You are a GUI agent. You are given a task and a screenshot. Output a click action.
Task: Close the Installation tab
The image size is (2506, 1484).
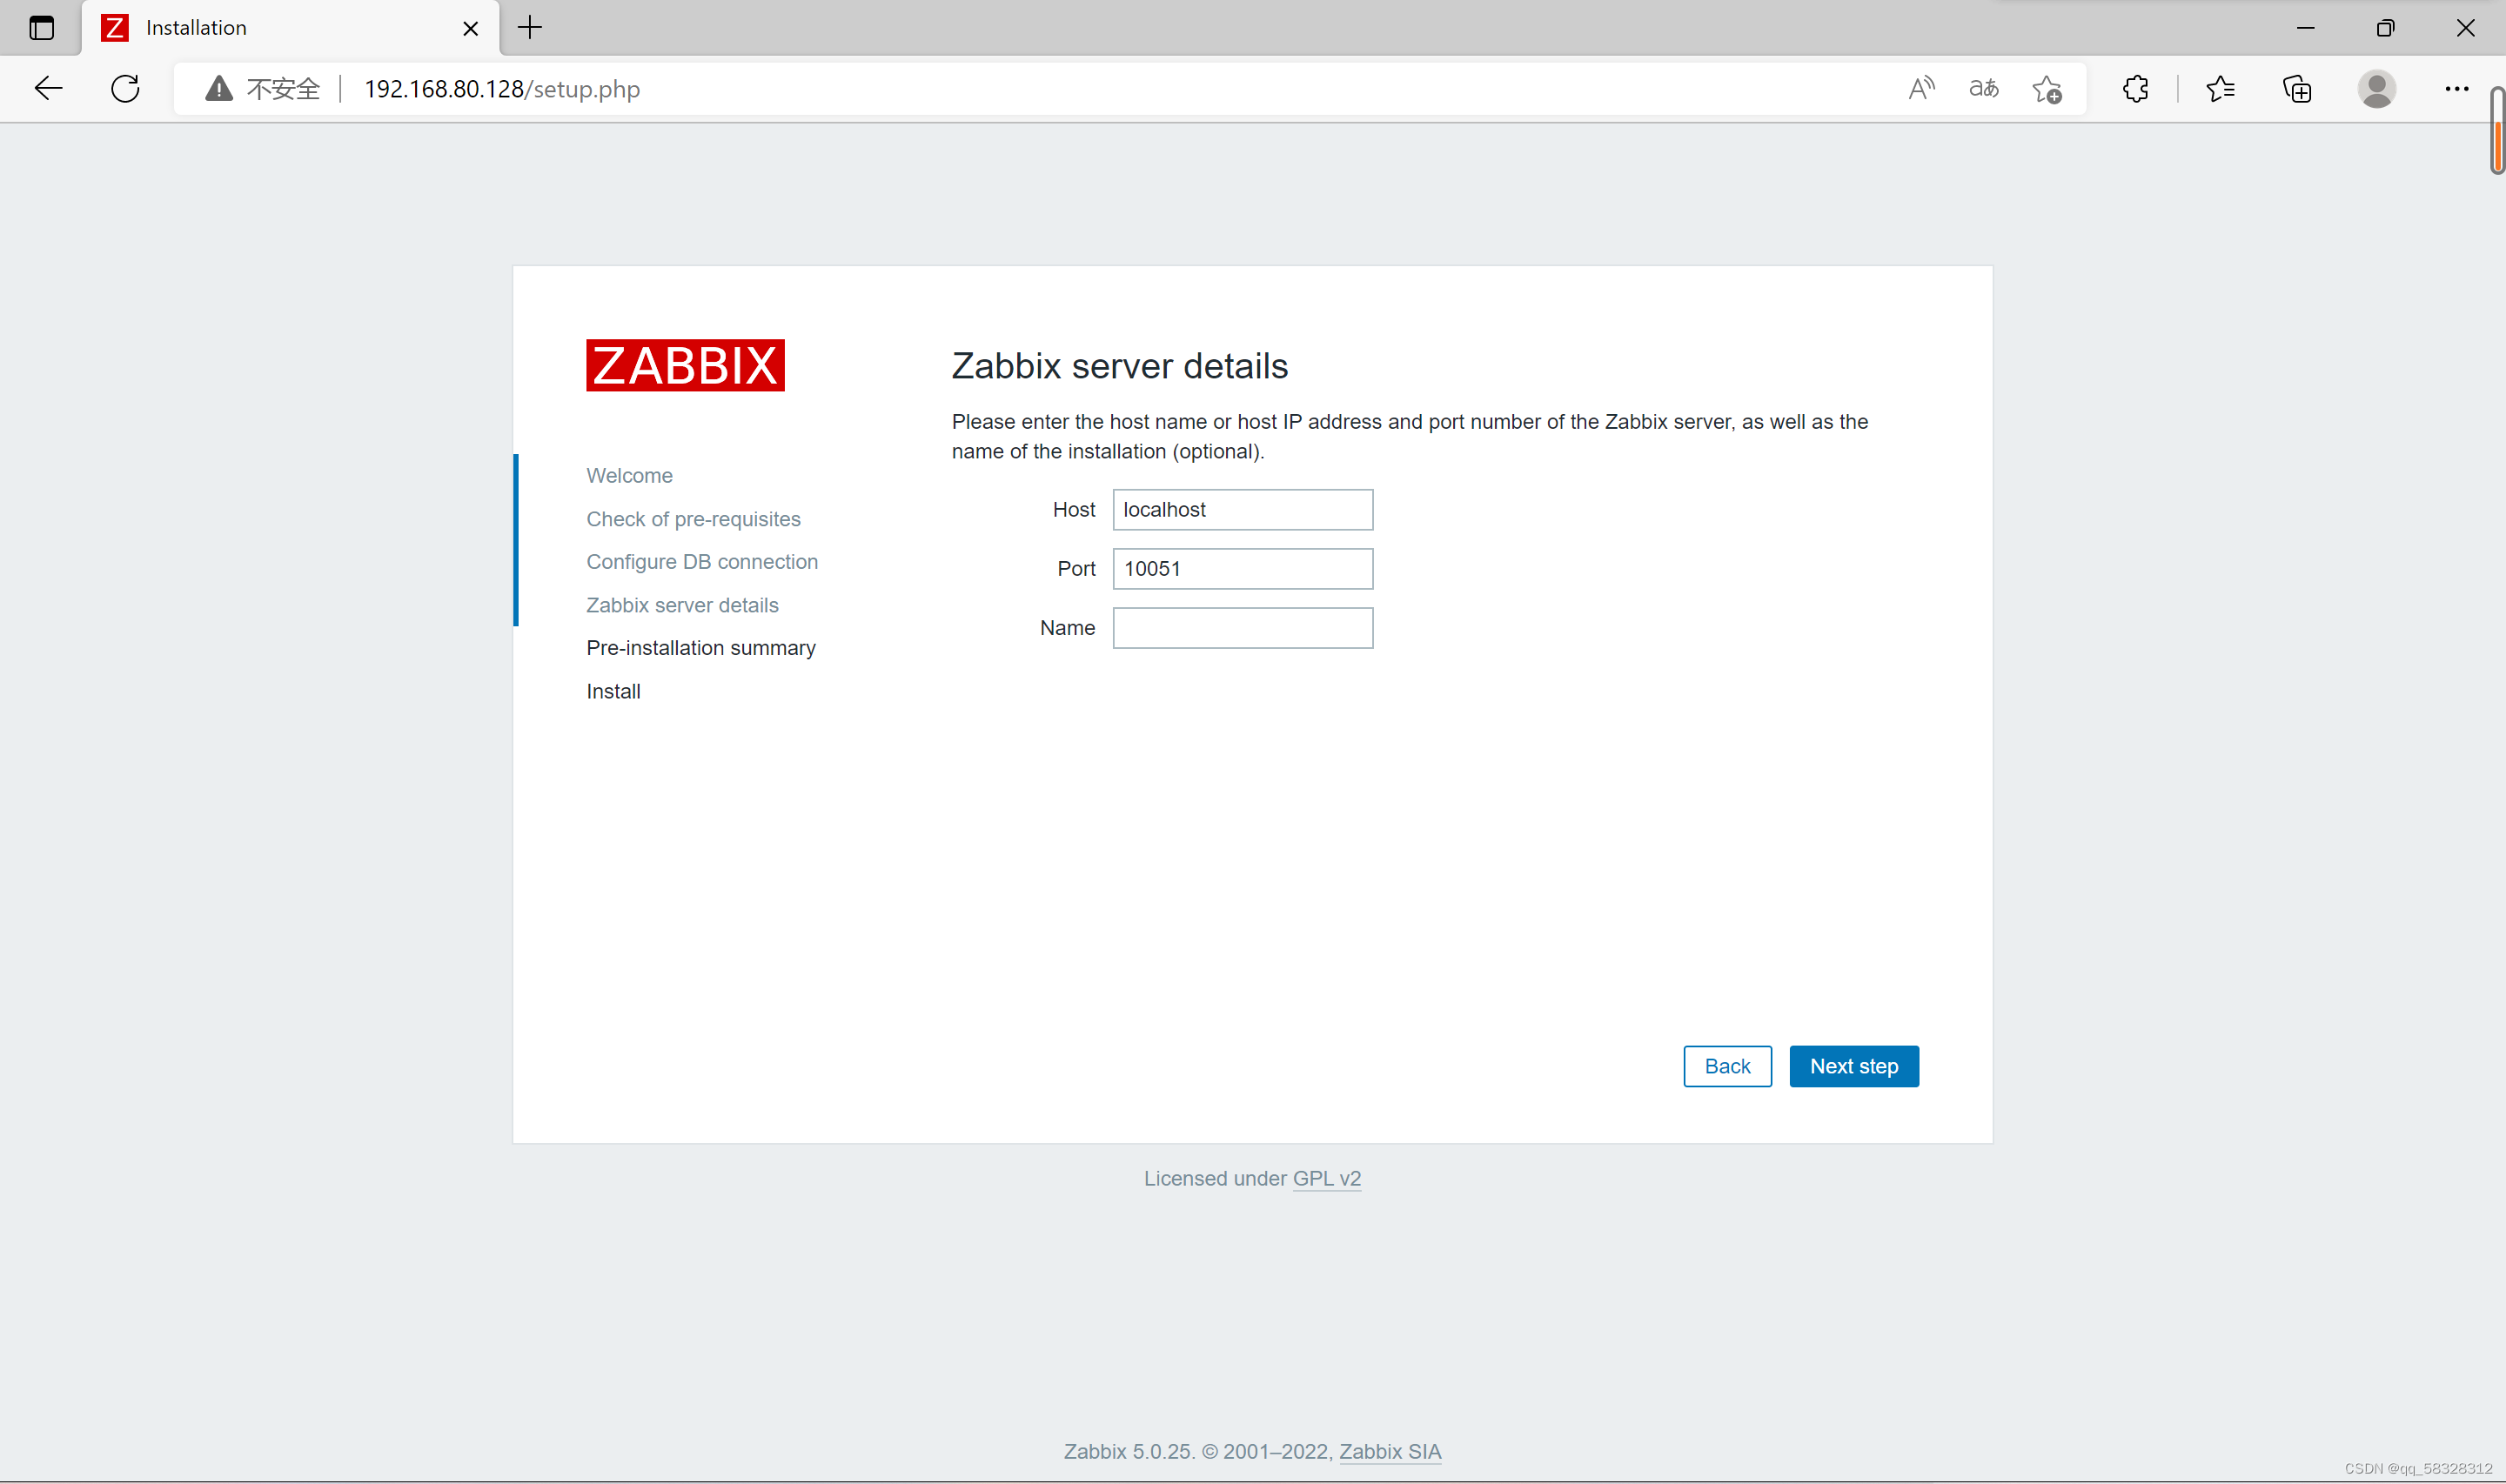[470, 28]
